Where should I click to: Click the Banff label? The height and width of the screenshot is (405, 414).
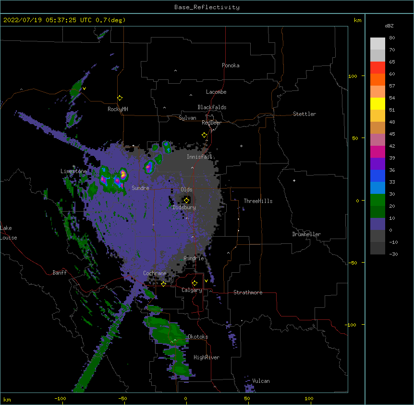click(x=60, y=273)
